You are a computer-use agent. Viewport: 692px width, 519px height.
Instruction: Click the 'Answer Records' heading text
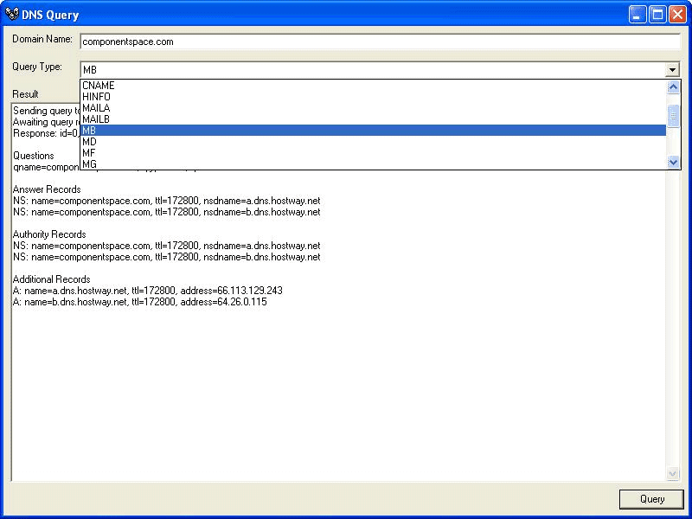pyautogui.click(x=47, y=189)
